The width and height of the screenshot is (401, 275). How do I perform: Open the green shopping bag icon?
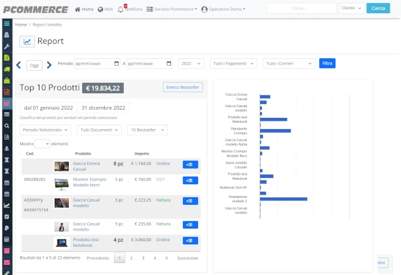tap(7, 81)
